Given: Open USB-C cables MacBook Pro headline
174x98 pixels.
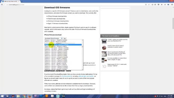Looking at the screenshot, I should (117, 40).
